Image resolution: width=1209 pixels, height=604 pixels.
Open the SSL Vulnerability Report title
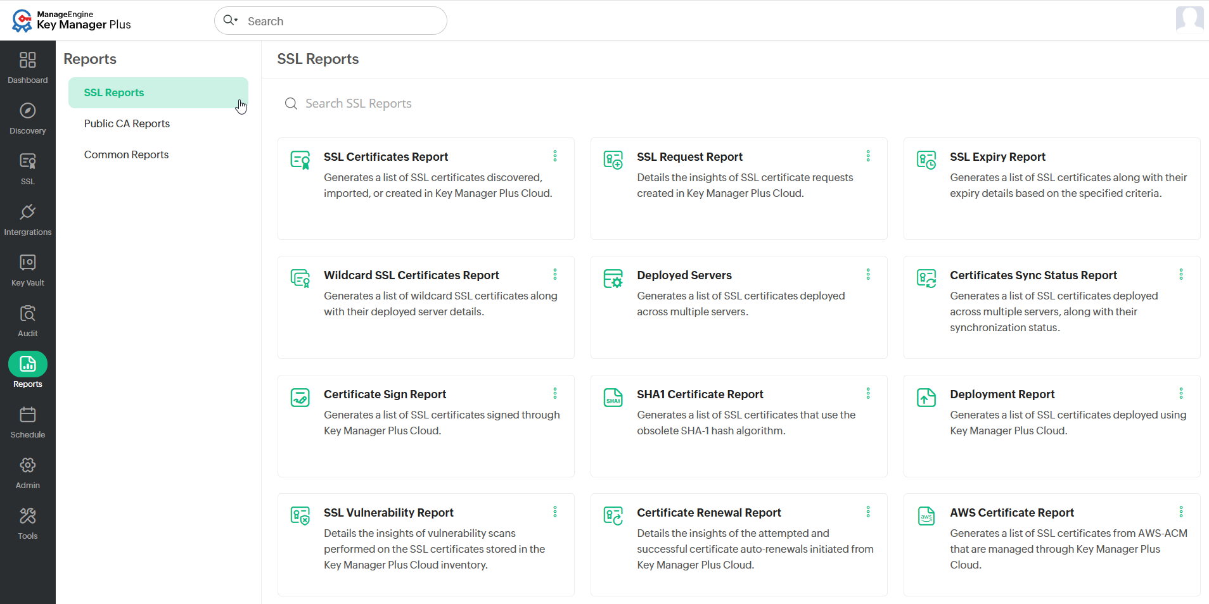388,513
